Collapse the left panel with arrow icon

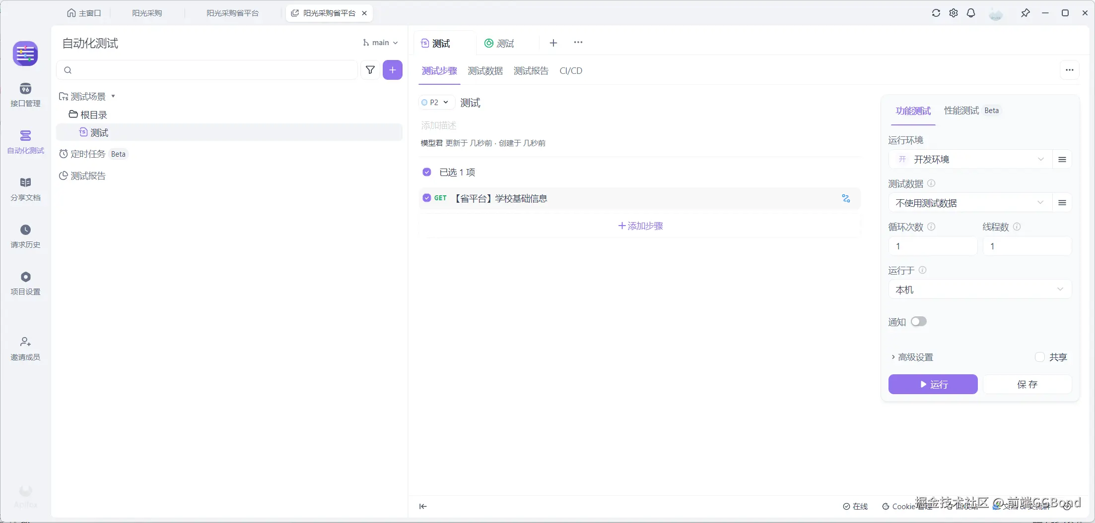point(423,506)
